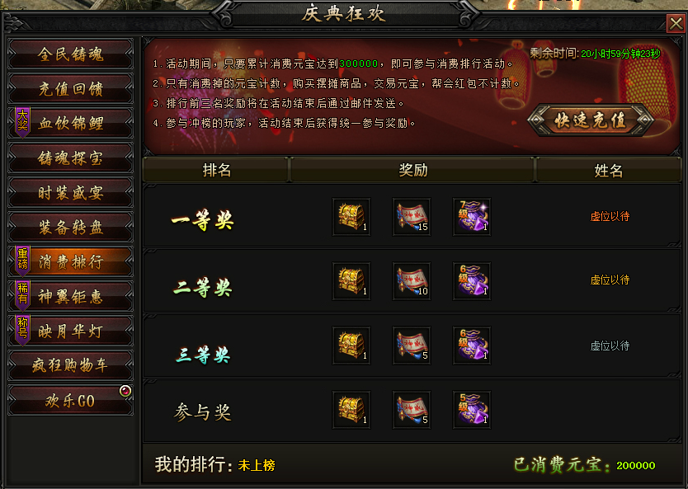The width and height of the screenshot is (688, 489).
Task: Close the 庆典狂欢 window
Action: [676, 23]
